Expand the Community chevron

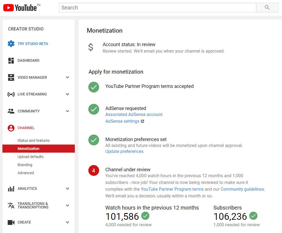click(x=68, y=111)
